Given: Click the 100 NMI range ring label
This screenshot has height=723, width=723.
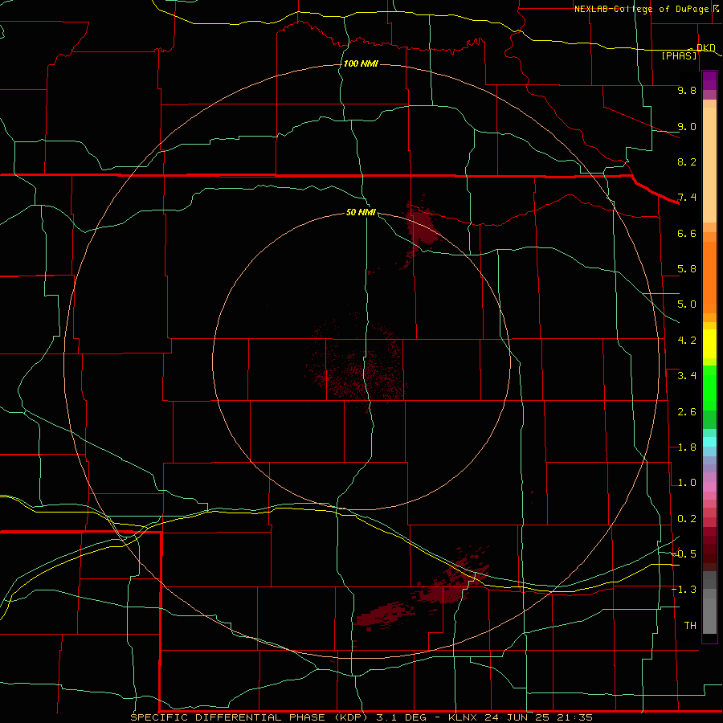Looking at the screenshot, I should (361, 63).
